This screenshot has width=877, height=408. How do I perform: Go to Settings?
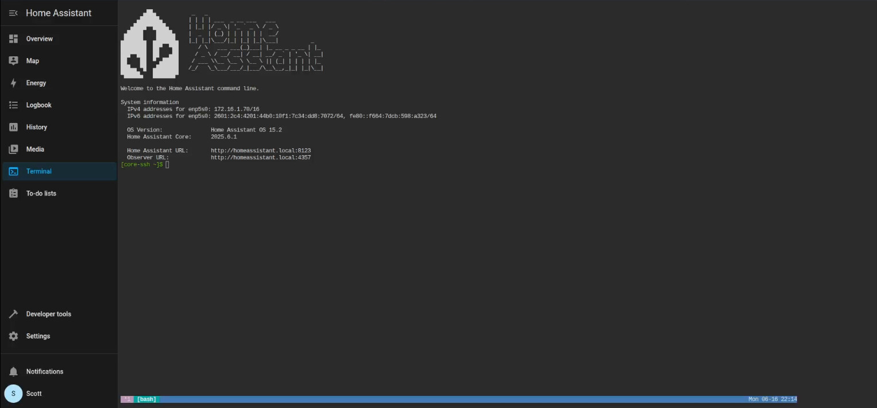(x=59, y=336)
